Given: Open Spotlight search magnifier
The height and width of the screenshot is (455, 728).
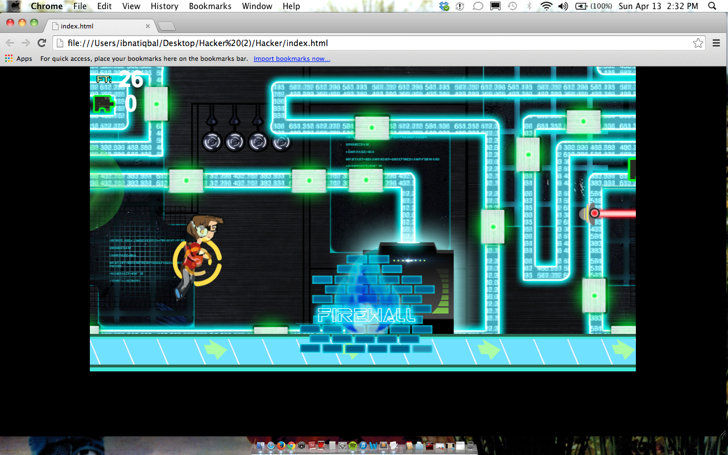Looking at the screenshot, I should click(712, 6).
